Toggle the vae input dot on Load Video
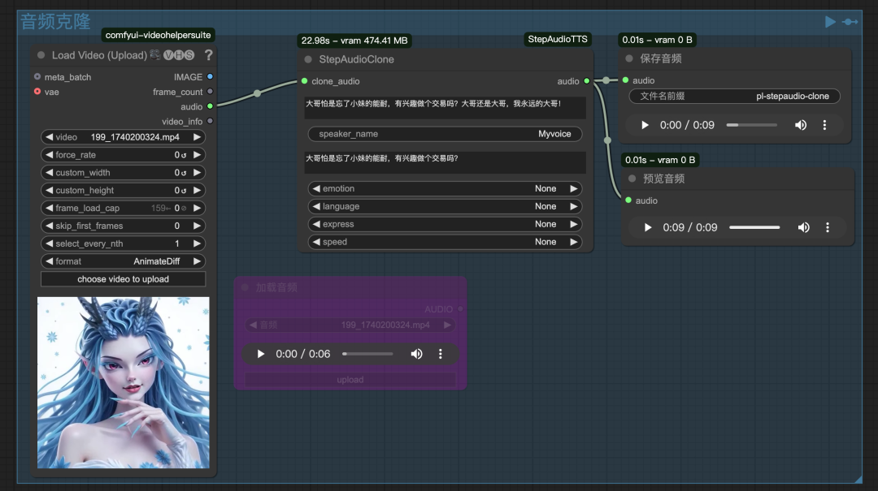The image size is (878, 491). [x=37, y=92]
